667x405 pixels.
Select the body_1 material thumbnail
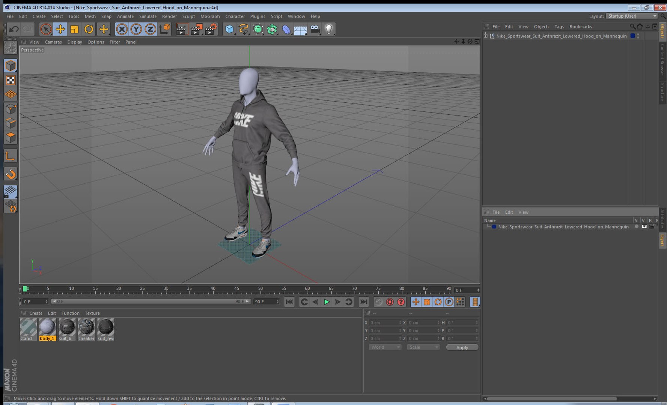pyautogui.click(x=48, y=330)
